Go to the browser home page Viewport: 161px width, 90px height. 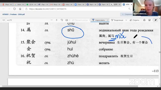(20, 9)
